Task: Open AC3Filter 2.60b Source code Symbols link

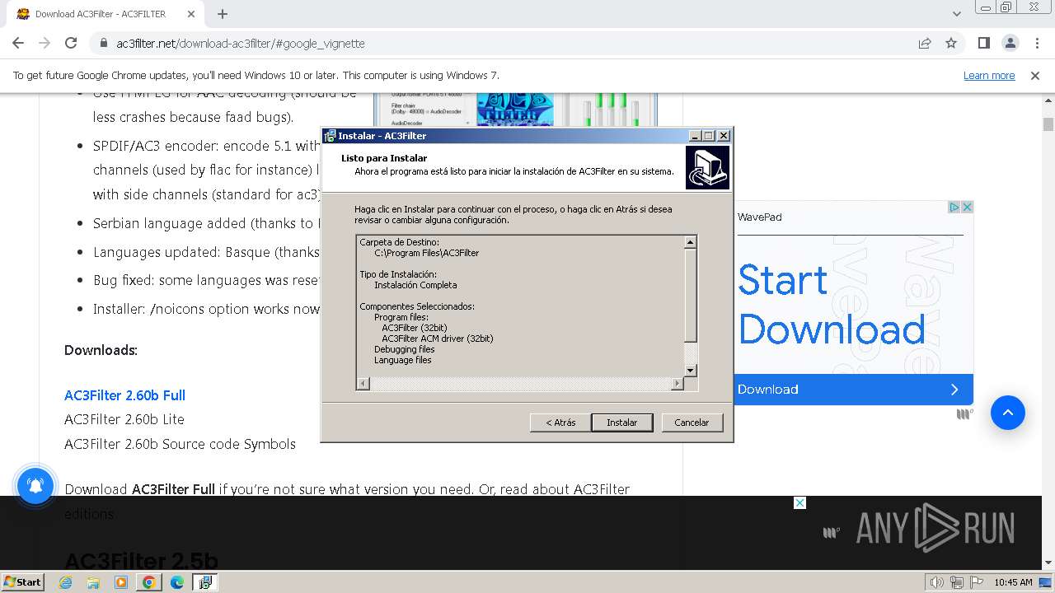Action: pos(180,444)
